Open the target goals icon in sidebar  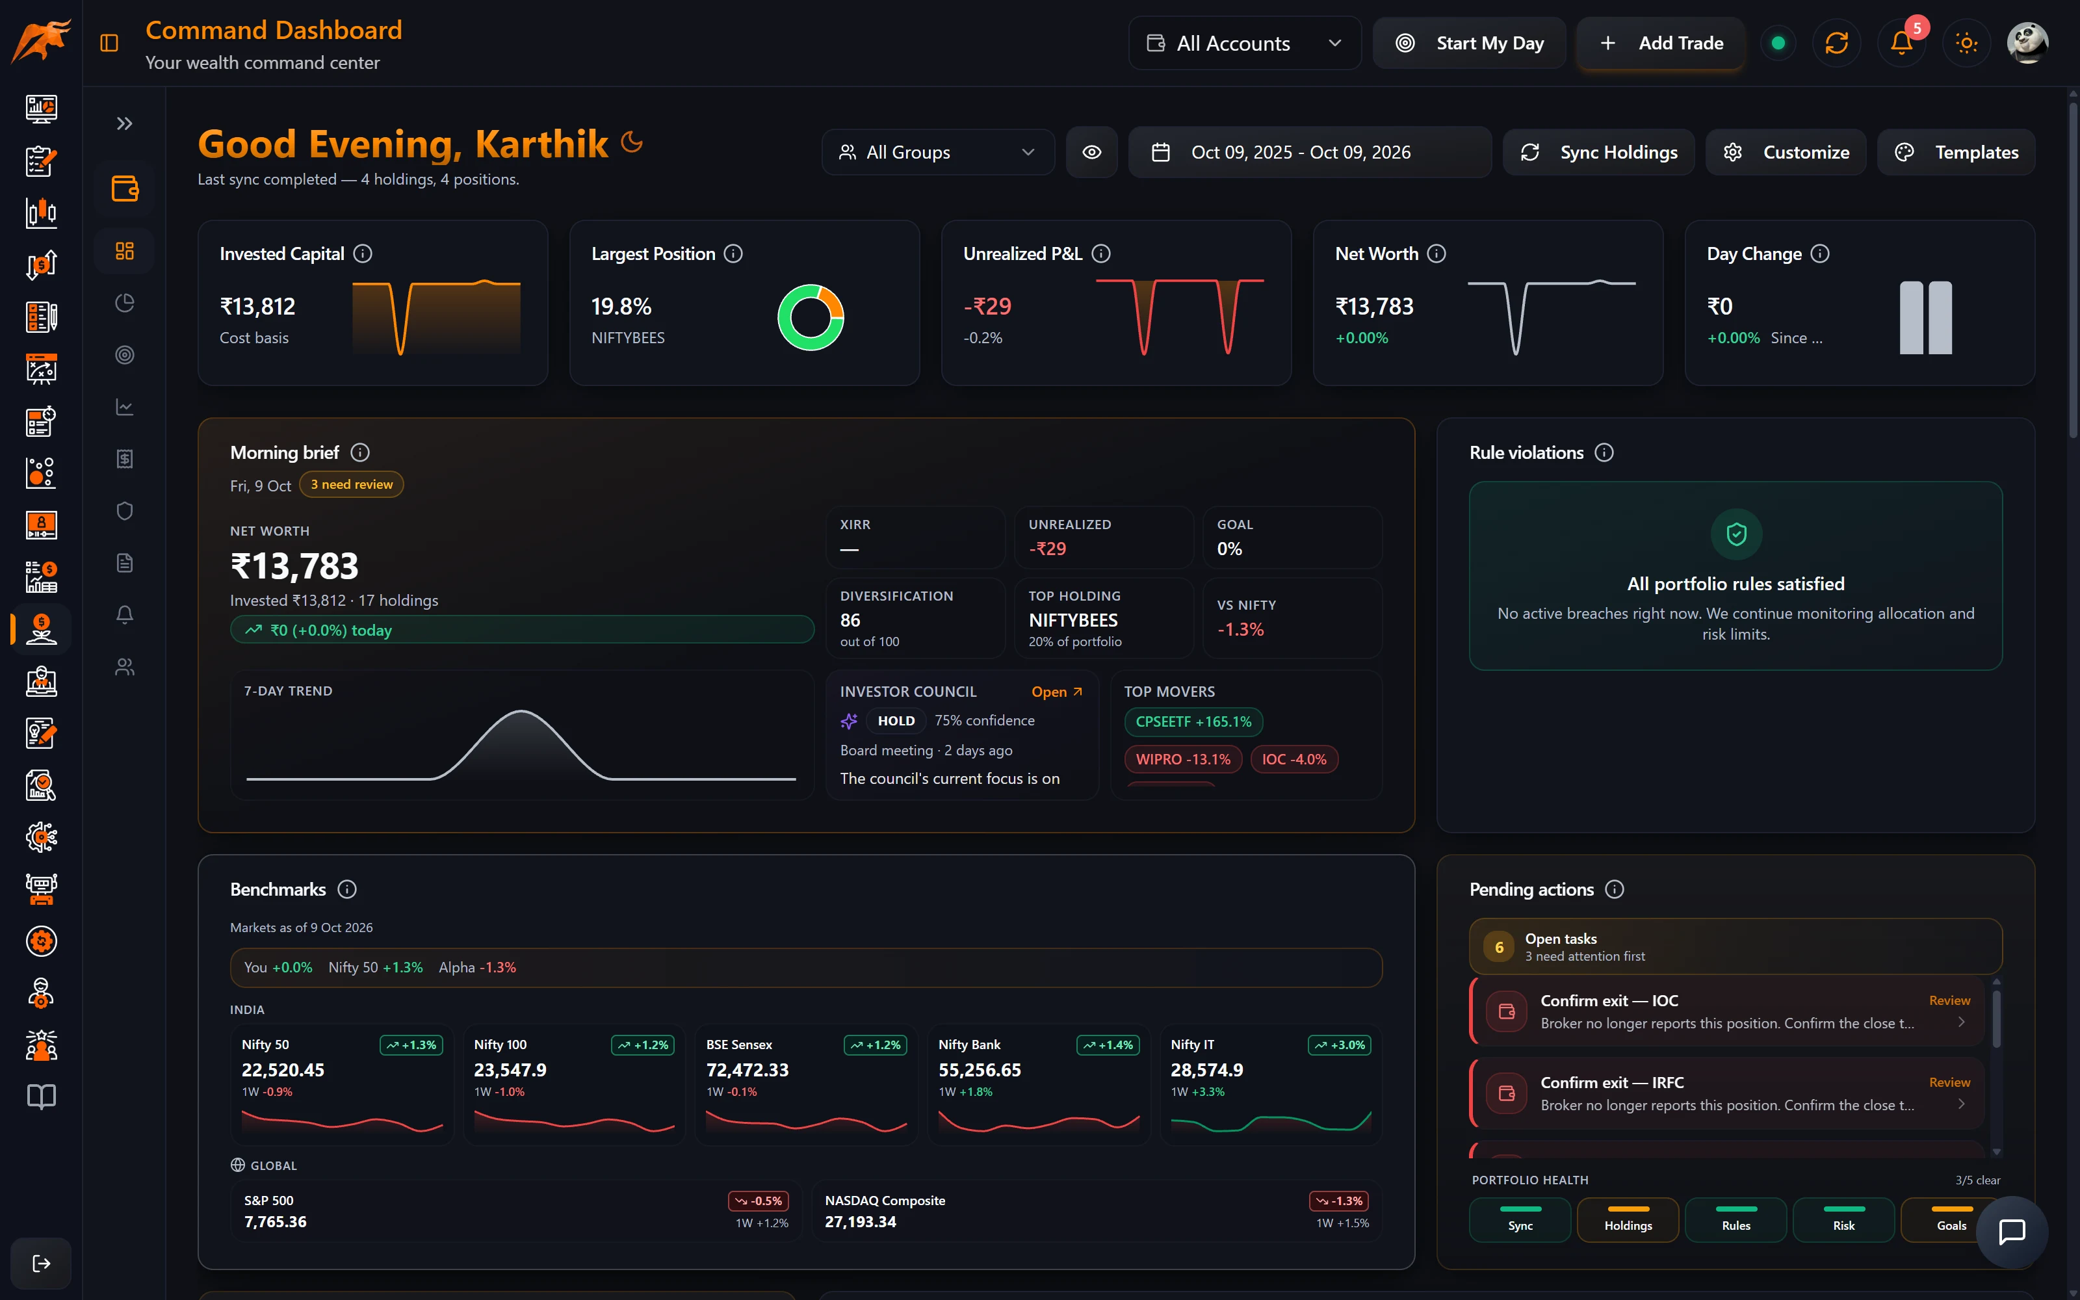pos(125,355)
